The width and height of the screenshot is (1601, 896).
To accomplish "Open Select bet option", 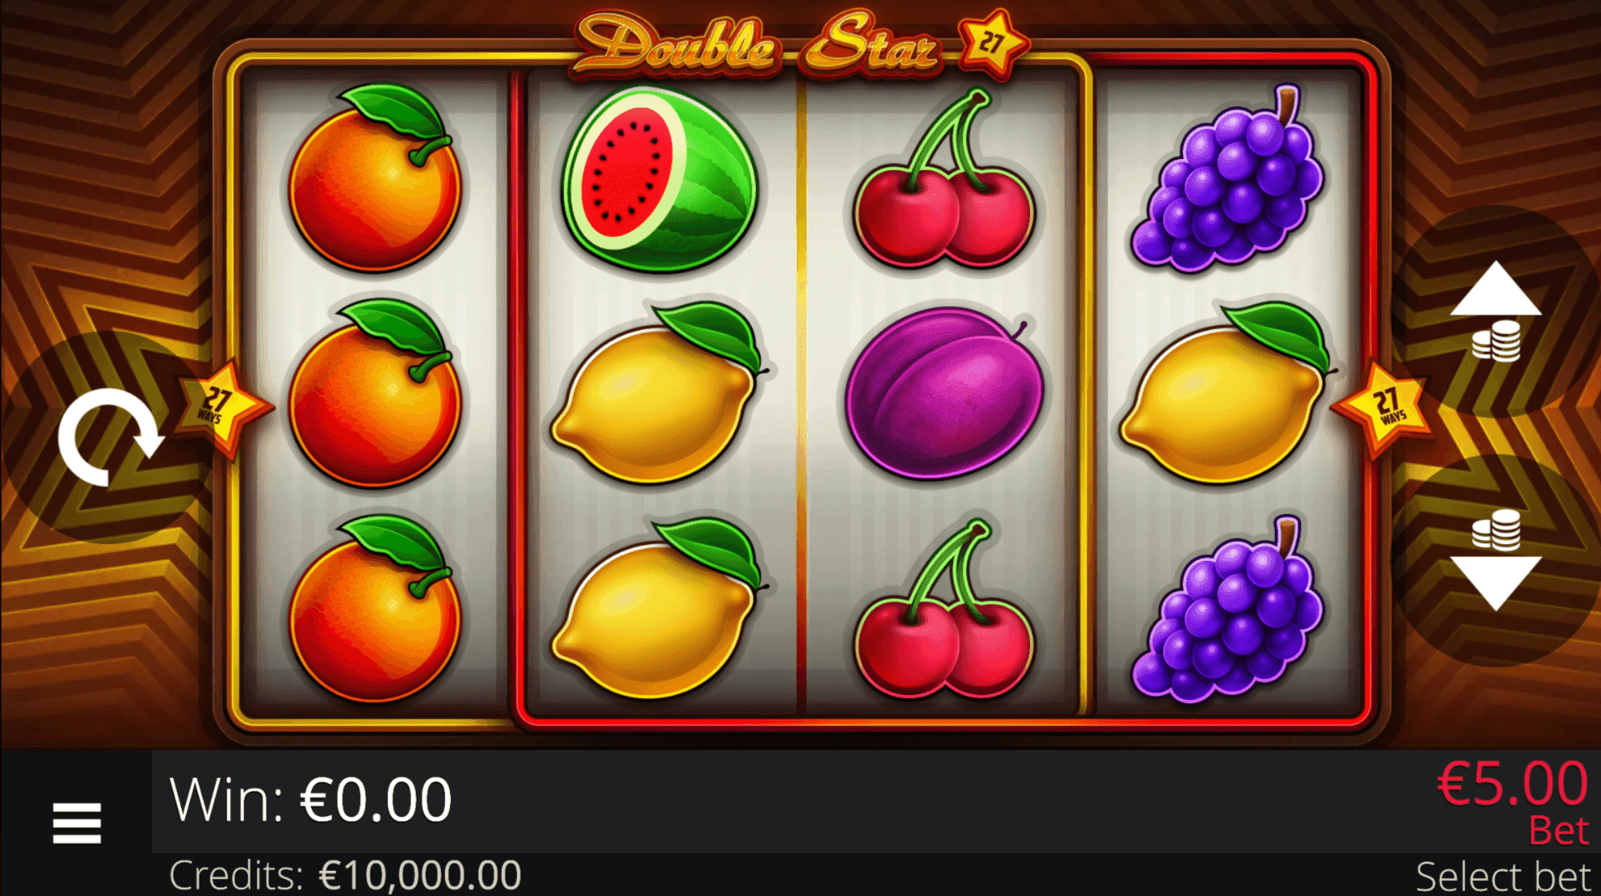I will 1502,877.
